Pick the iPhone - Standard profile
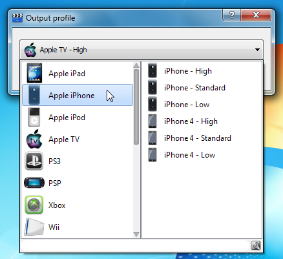 (x=194, y=88)
